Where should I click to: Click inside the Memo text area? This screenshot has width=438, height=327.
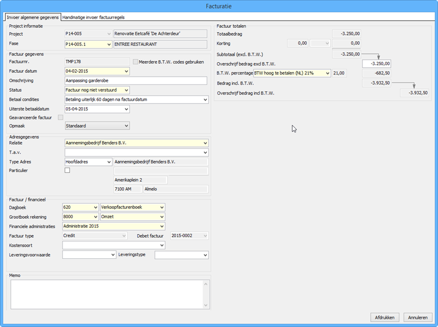click(x=107, y=294)
